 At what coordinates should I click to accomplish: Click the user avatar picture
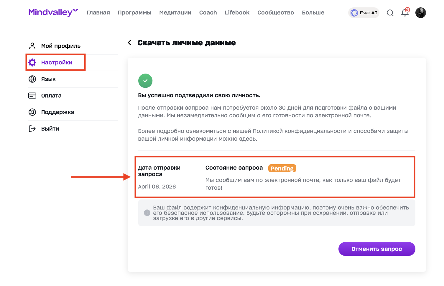click(420, 13)
